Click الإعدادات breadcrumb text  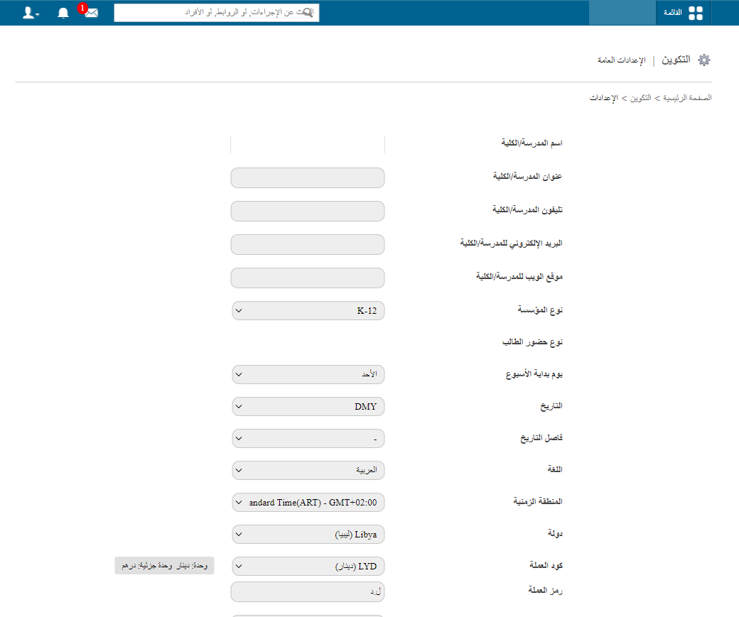(603, 98)
